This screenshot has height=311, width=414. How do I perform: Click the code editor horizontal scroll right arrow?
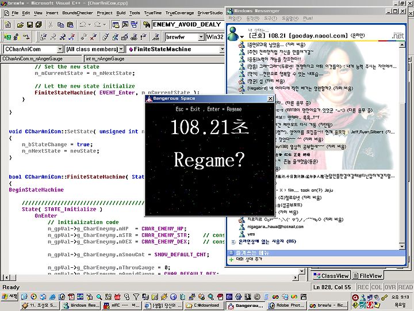click(x=296, y=277)
